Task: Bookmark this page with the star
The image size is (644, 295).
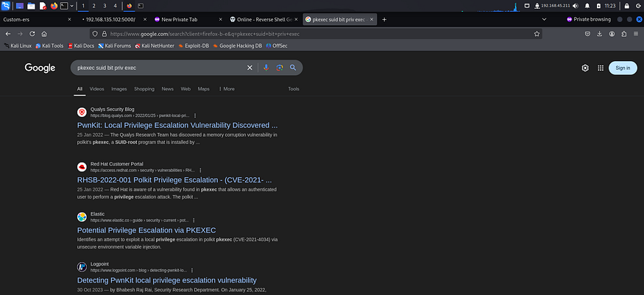Action: (x=537, y=34)
